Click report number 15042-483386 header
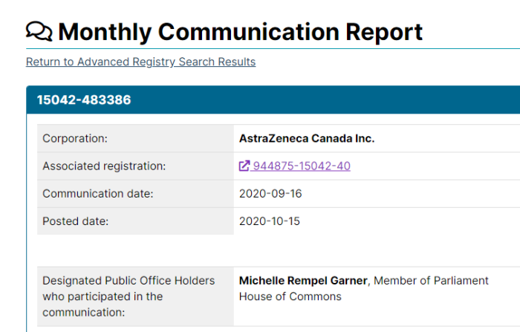 click(x=84, y=100)
